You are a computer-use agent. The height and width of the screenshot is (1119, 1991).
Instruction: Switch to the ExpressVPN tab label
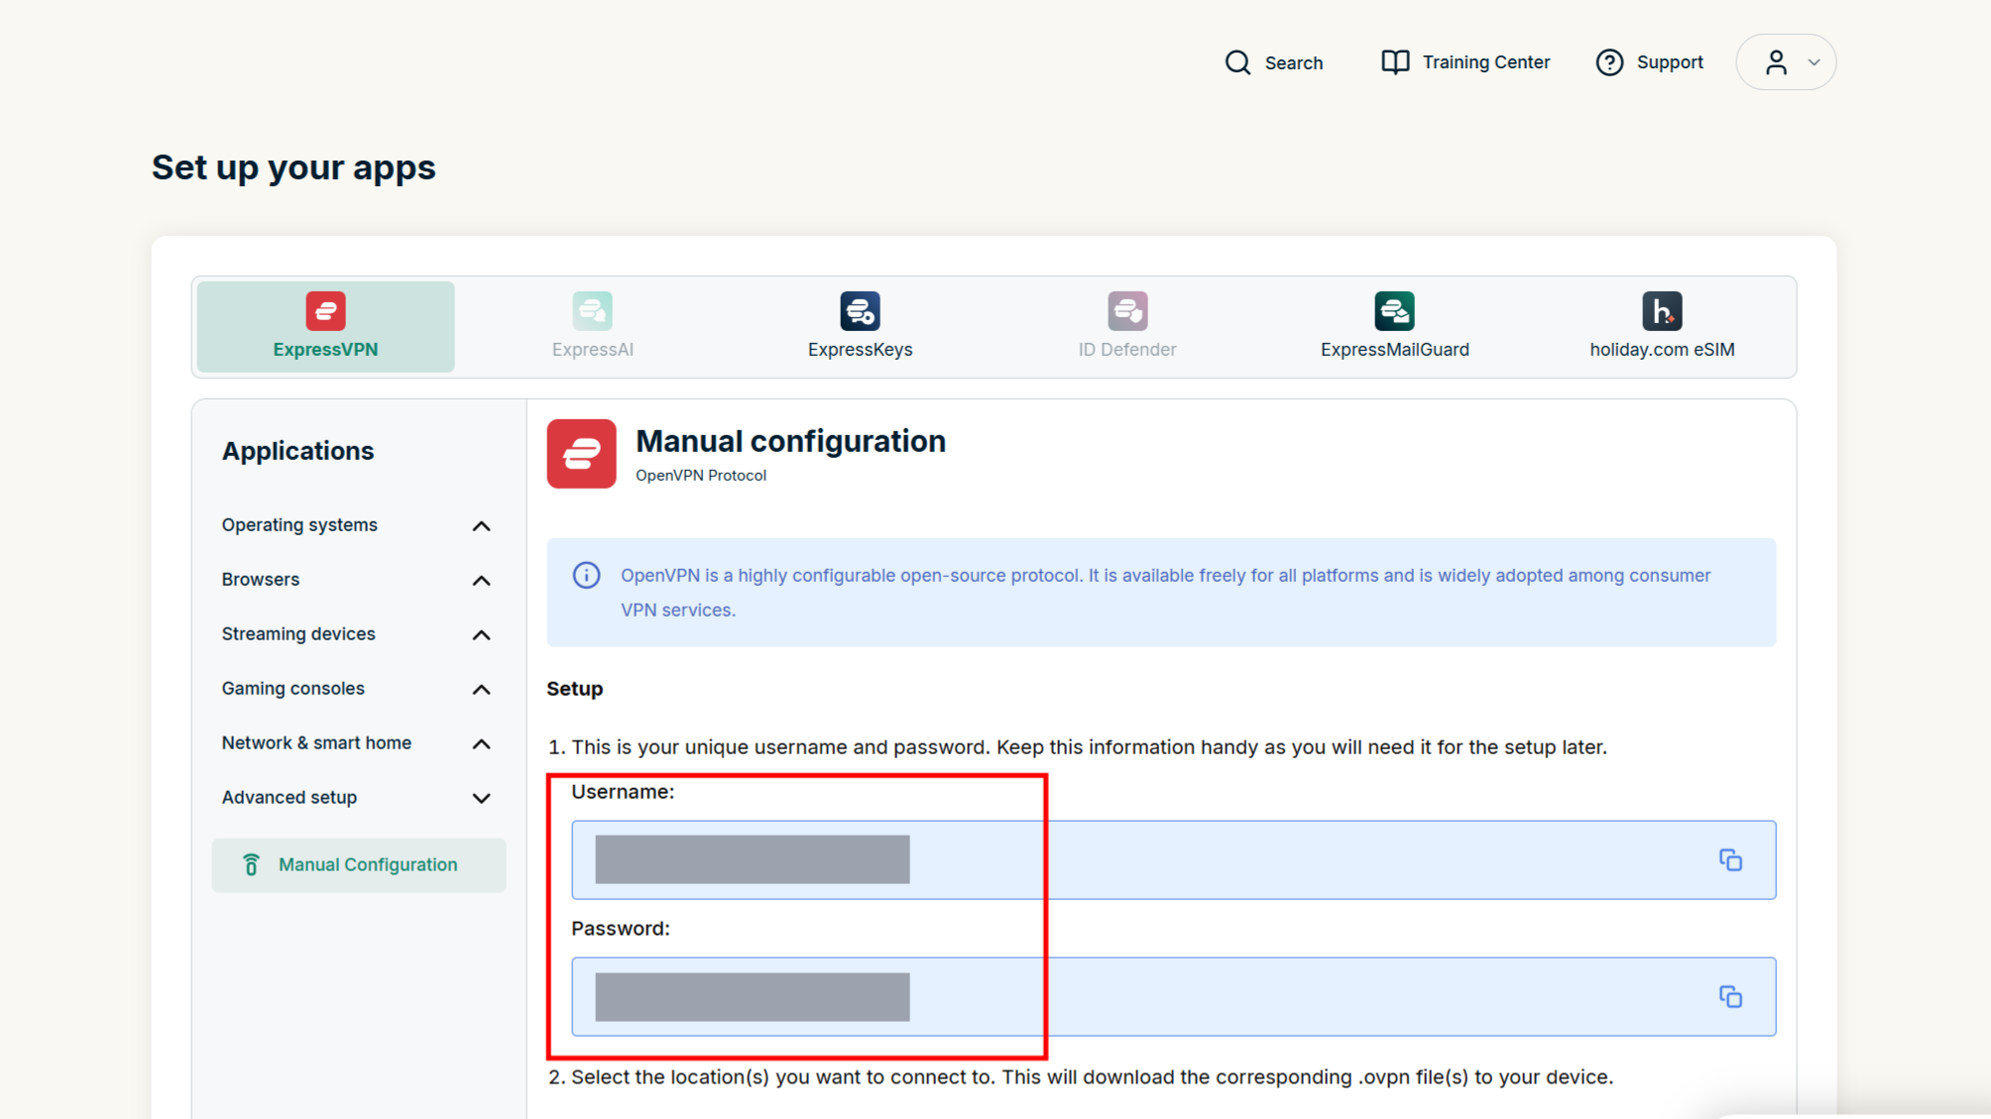pyautogui.click(x=325, y=350)
